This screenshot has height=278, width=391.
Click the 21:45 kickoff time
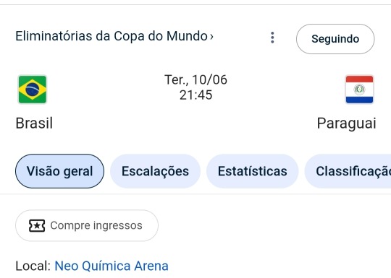tap(195, 95)
